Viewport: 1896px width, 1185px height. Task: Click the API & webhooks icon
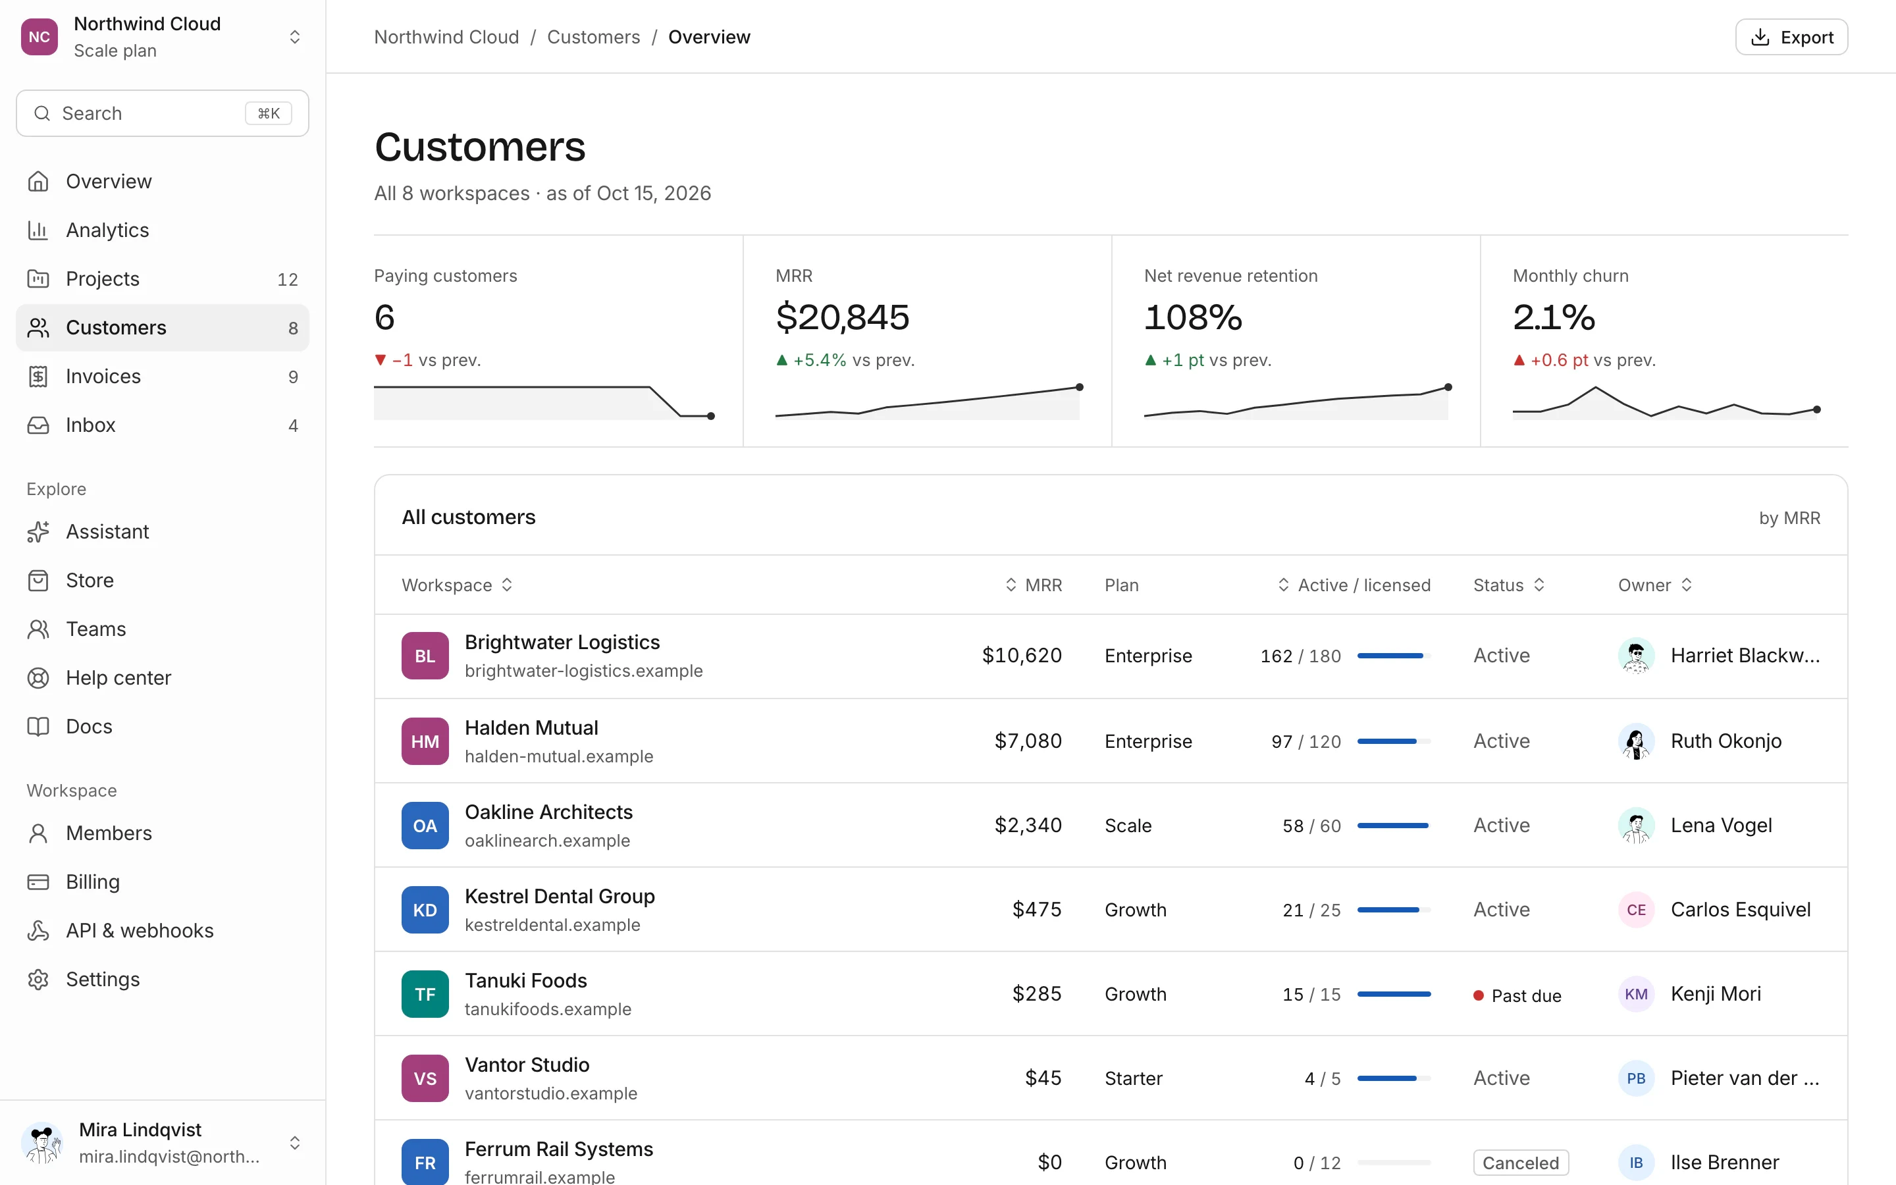tap(38, 930)
